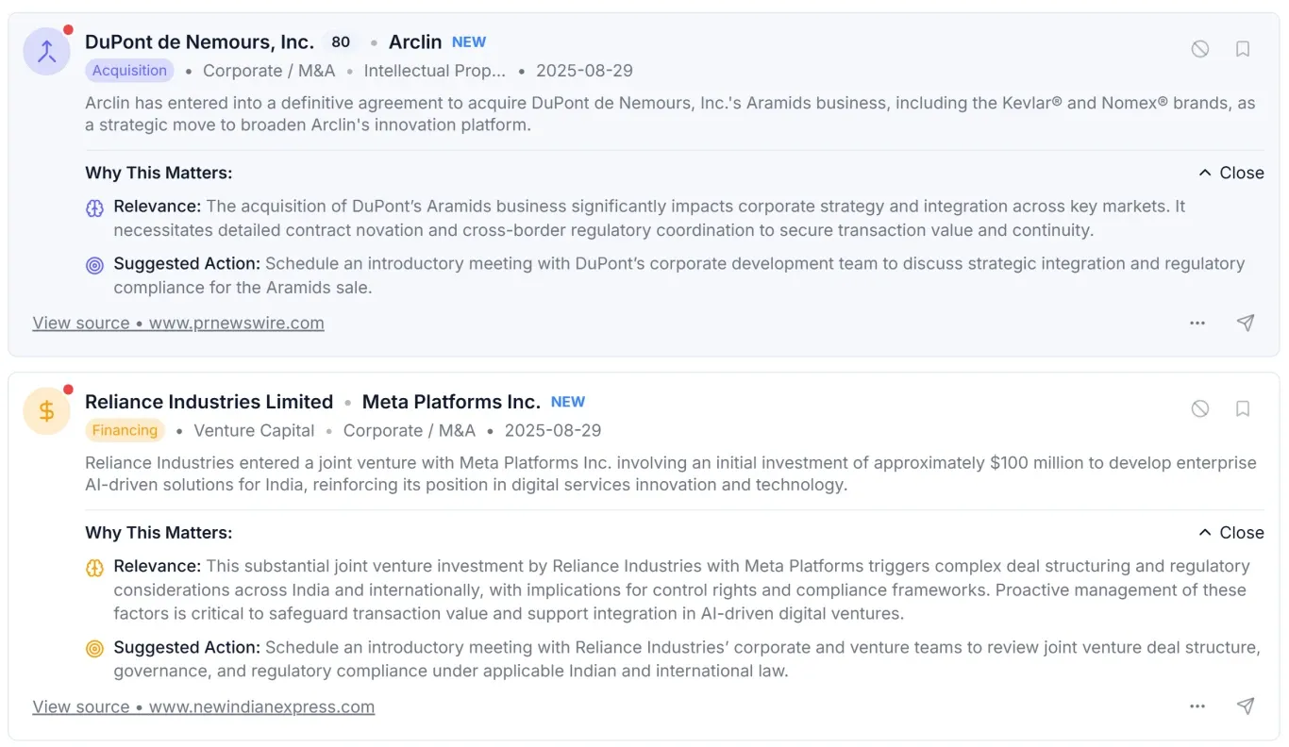This screenshot has height=747, width=1289.
Task: Collapse Why This Matters on Reliance card
Action: coord(1230,533)
